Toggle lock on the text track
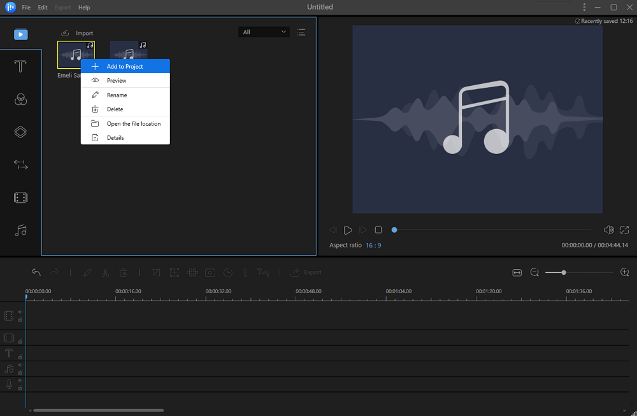 click(x=20, y=357)
